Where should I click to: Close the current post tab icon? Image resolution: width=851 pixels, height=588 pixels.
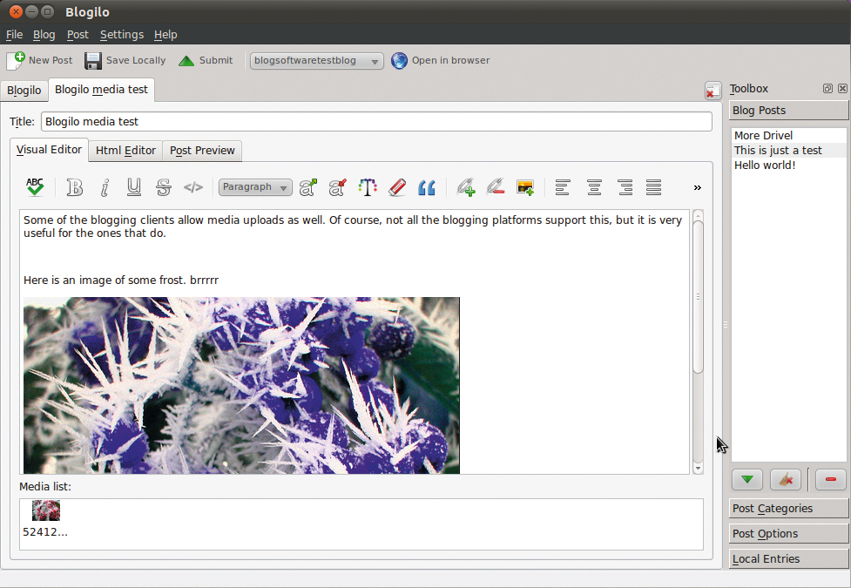(x=713, y=91)
